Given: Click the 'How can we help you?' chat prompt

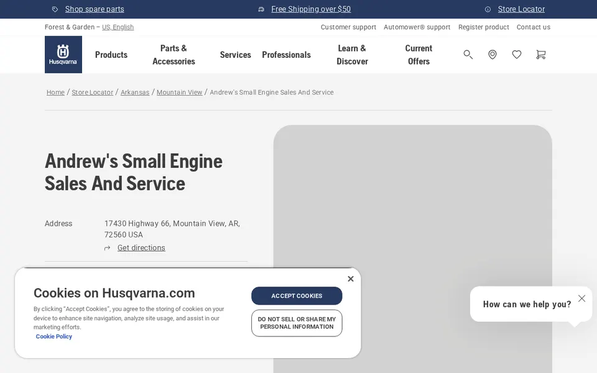Looking at the screenshot, I should point(527,304).
